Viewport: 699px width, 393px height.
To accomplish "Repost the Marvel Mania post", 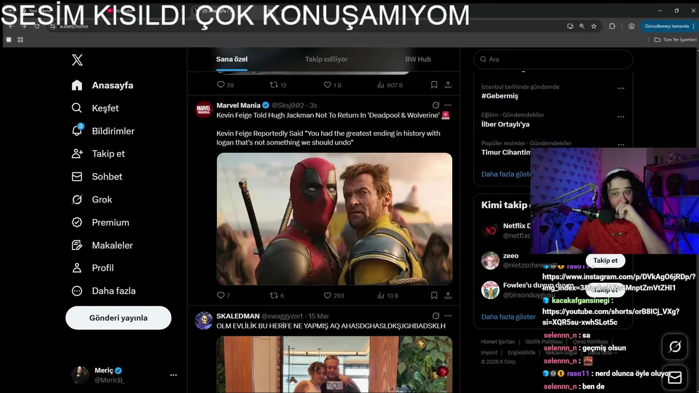I will coord(277,295).
